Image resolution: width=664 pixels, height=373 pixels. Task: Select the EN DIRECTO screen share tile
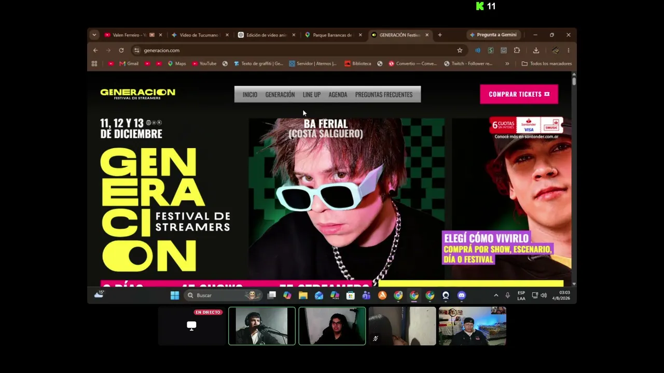(191, 326)
